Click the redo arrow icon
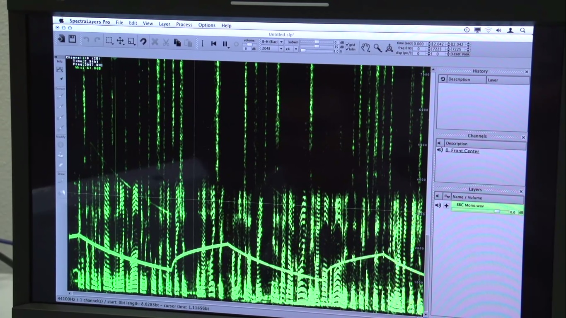566x318 pixels. (97, 40)
